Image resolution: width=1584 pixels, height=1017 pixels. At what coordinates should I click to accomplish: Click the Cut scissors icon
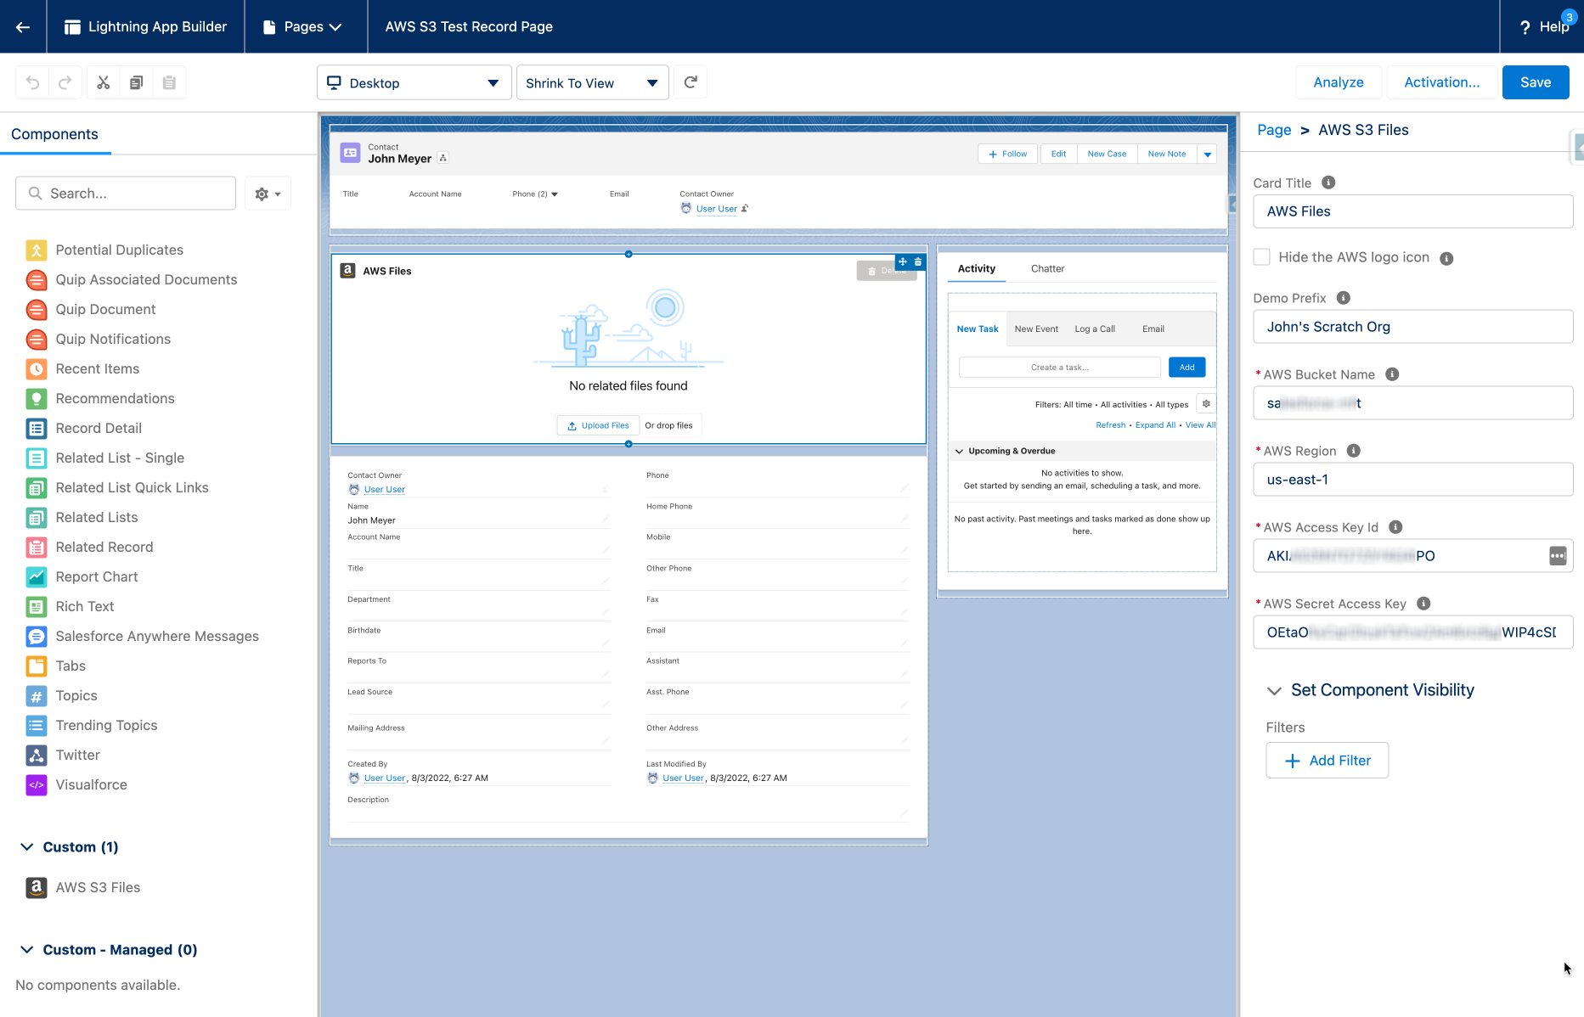[104, 82]
